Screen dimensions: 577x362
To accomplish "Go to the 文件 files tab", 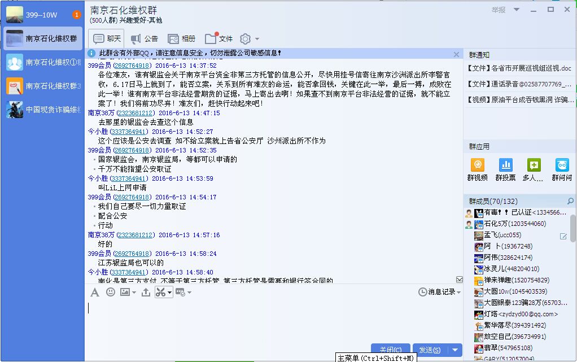I will [x=218, y=38].
